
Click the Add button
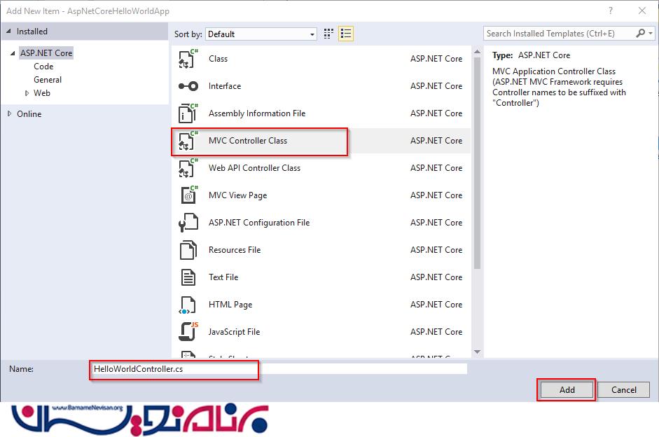567,390
